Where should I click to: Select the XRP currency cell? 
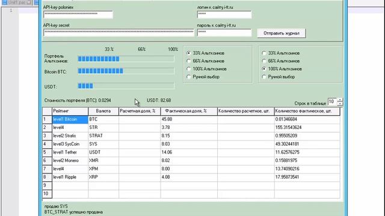click(x=103, y=177)
